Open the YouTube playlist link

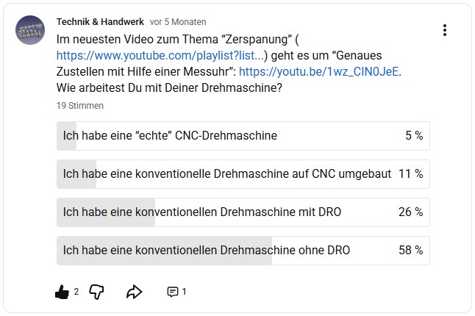coord(160,54)
